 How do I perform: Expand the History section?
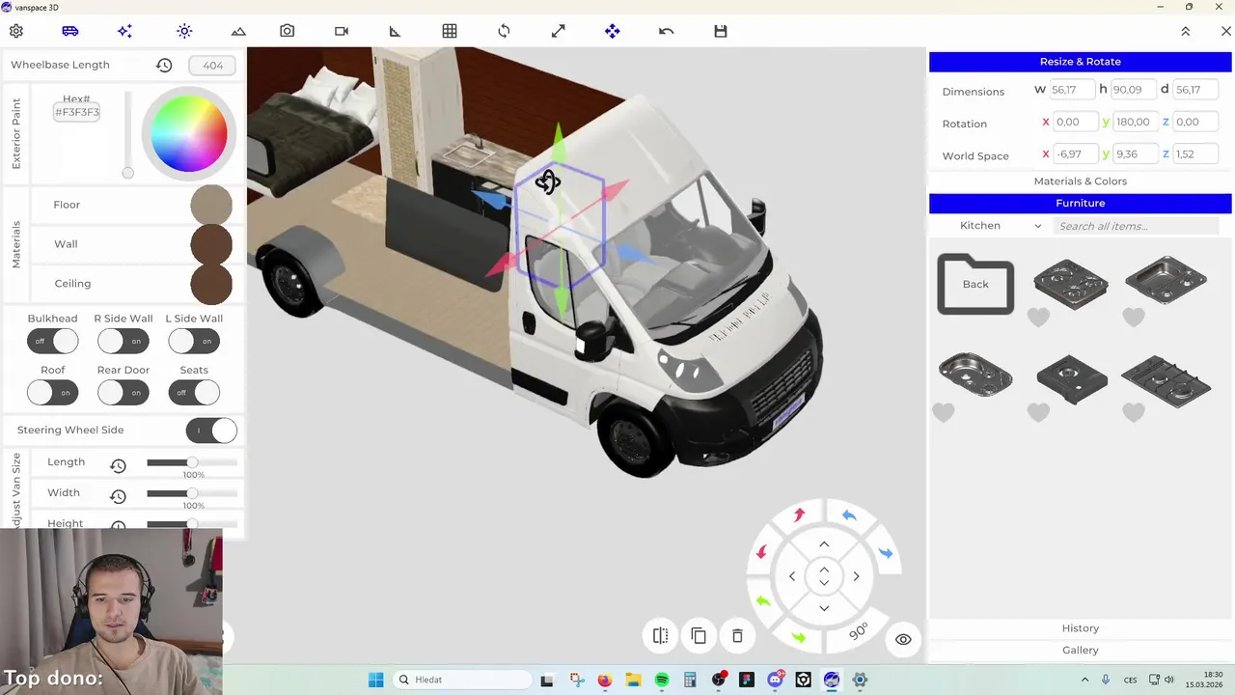(1080, 628)
